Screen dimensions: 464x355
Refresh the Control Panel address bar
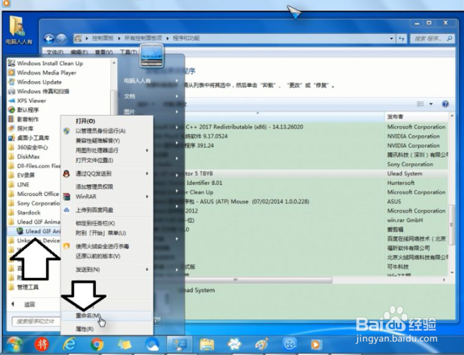pyautogui.click(x=401, y=38)
